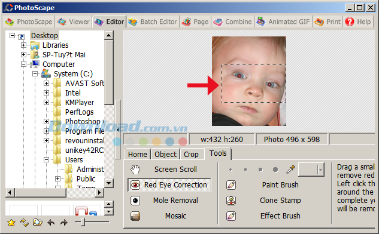Select the revouninstal folder

click(84, 140)
